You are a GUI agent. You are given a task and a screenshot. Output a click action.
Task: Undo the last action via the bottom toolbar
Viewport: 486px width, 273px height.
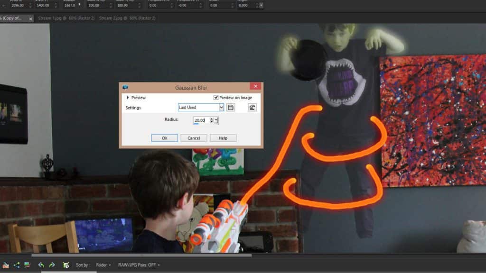pyautogui.click(x=41, y=265)
